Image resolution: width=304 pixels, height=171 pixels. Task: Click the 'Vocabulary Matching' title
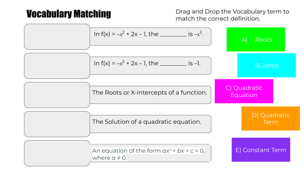(x=68, y=14)
